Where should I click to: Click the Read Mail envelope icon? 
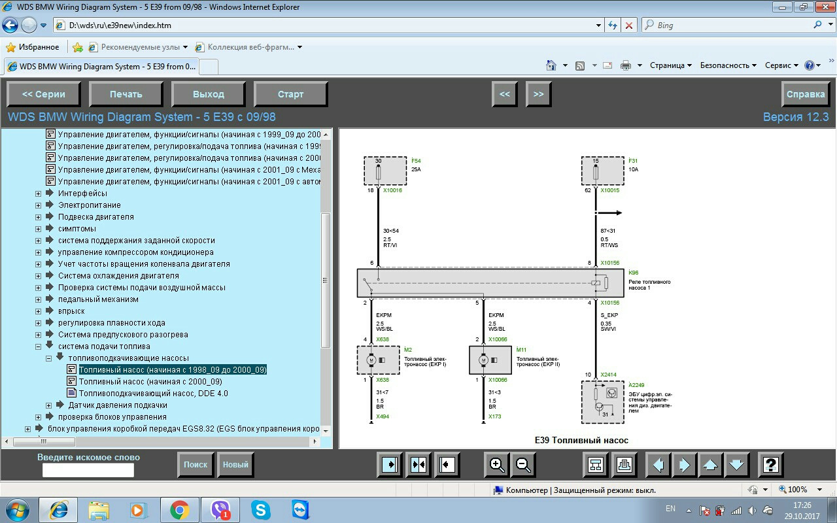pyautogui.click(x=607, y=65)
